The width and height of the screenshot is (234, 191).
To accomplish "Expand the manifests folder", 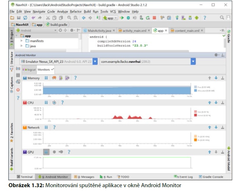I will click(x=22, y=41).
